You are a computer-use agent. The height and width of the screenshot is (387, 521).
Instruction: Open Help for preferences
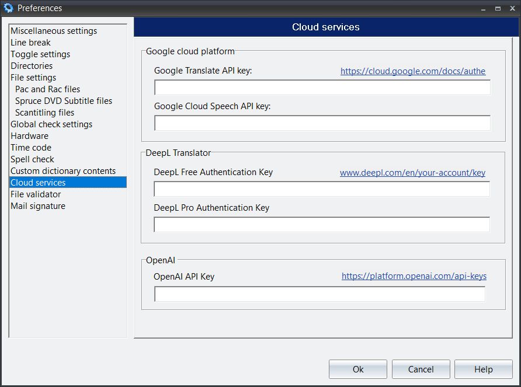click(x=484, y=369)
